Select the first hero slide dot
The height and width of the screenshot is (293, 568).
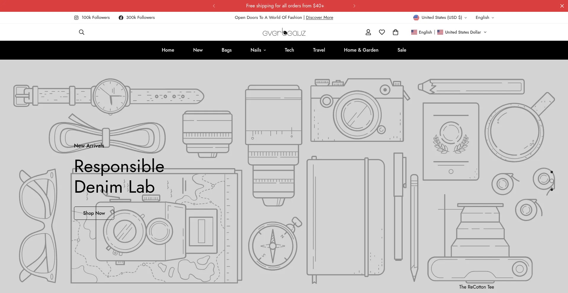pyautogui.click(x=551, y=172)
